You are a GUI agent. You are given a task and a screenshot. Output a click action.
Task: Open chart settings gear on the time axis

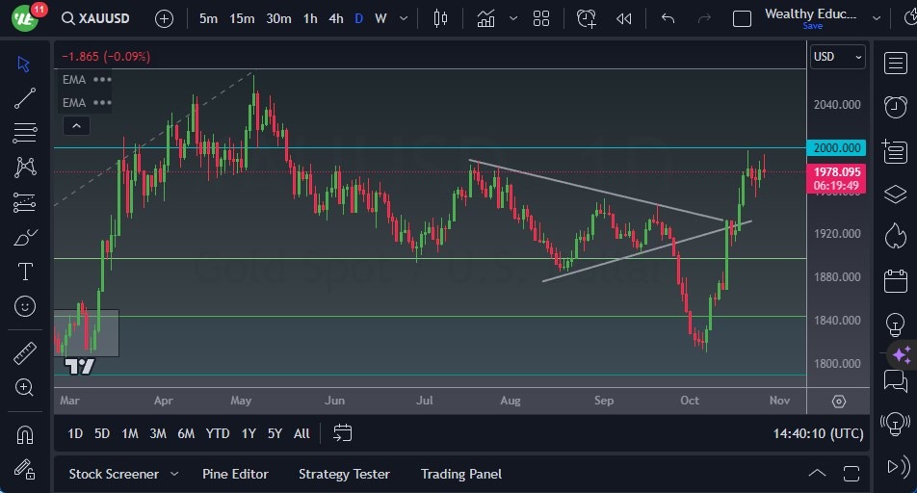click(839, 402)
